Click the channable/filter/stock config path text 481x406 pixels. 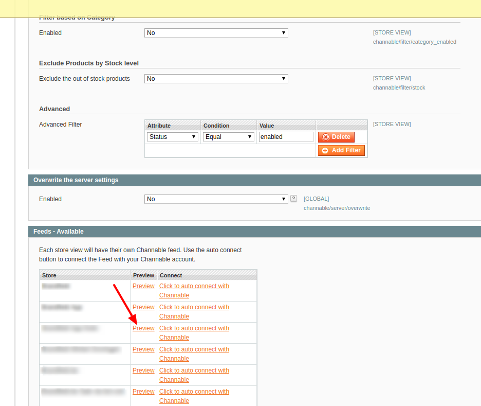pos(399,87)
